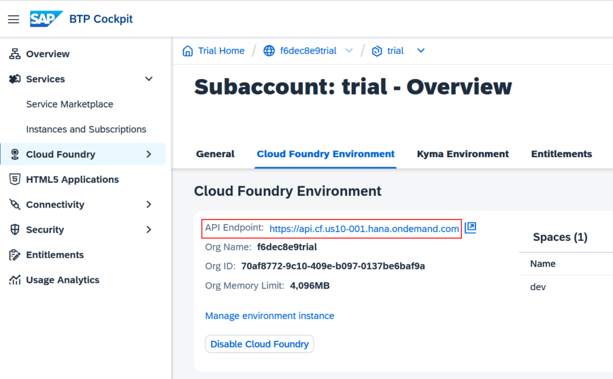Open Instances and Subscriptions in sidebar
The image size is (613, 379).
click(x=86, y=129)
